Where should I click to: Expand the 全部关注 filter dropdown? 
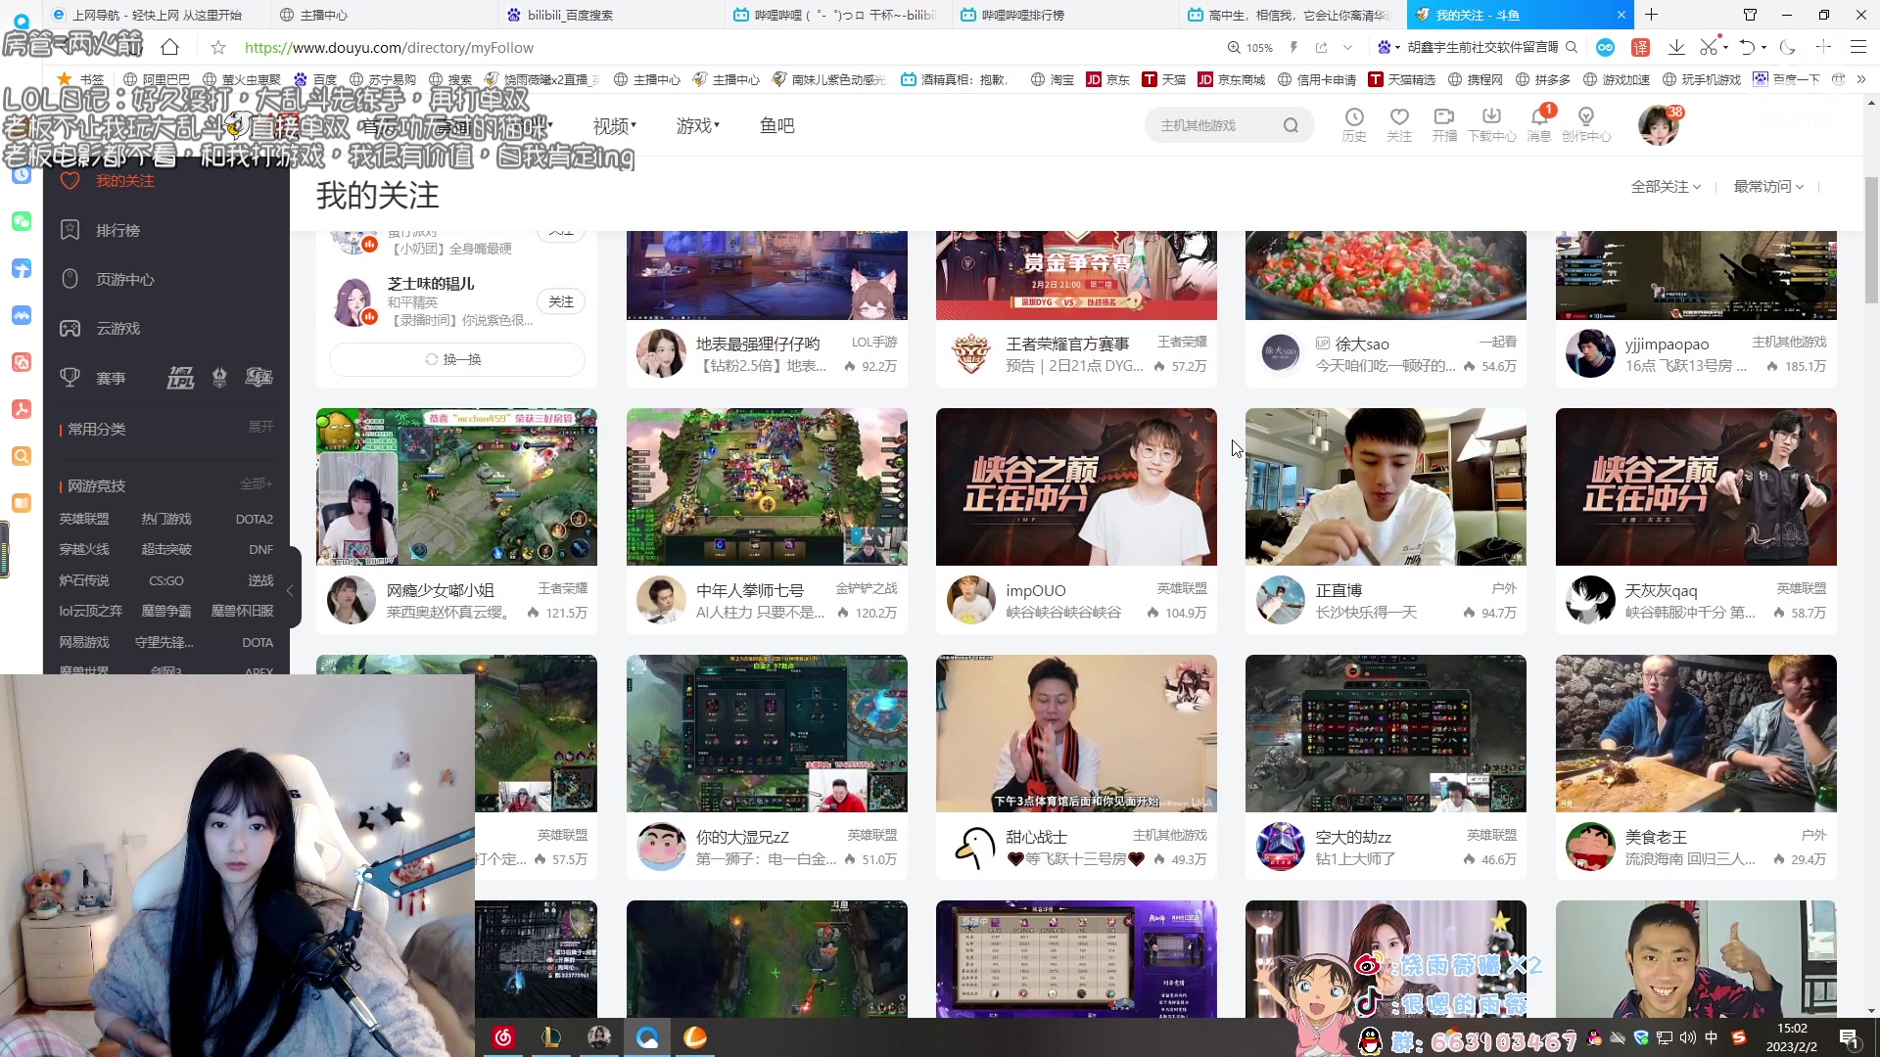(x=1666, y=186)
